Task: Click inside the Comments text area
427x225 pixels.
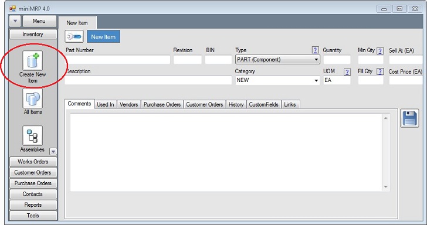Action: tap(226, 152)
